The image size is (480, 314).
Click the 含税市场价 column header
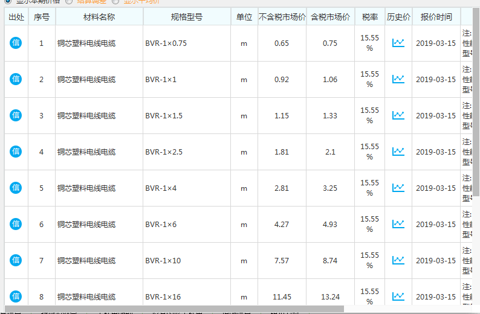pos(330,17)
